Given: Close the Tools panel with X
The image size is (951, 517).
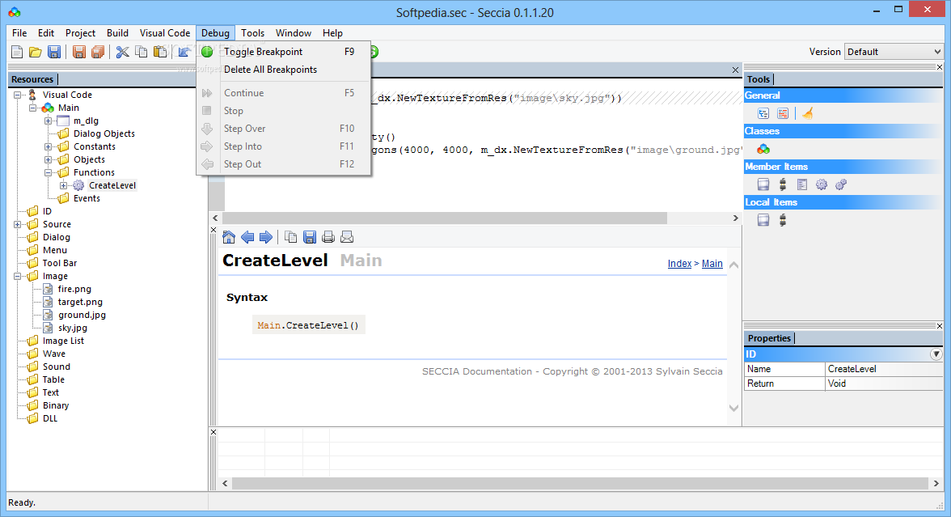Looking at the screenshot, I should click(x=940, y=67).
